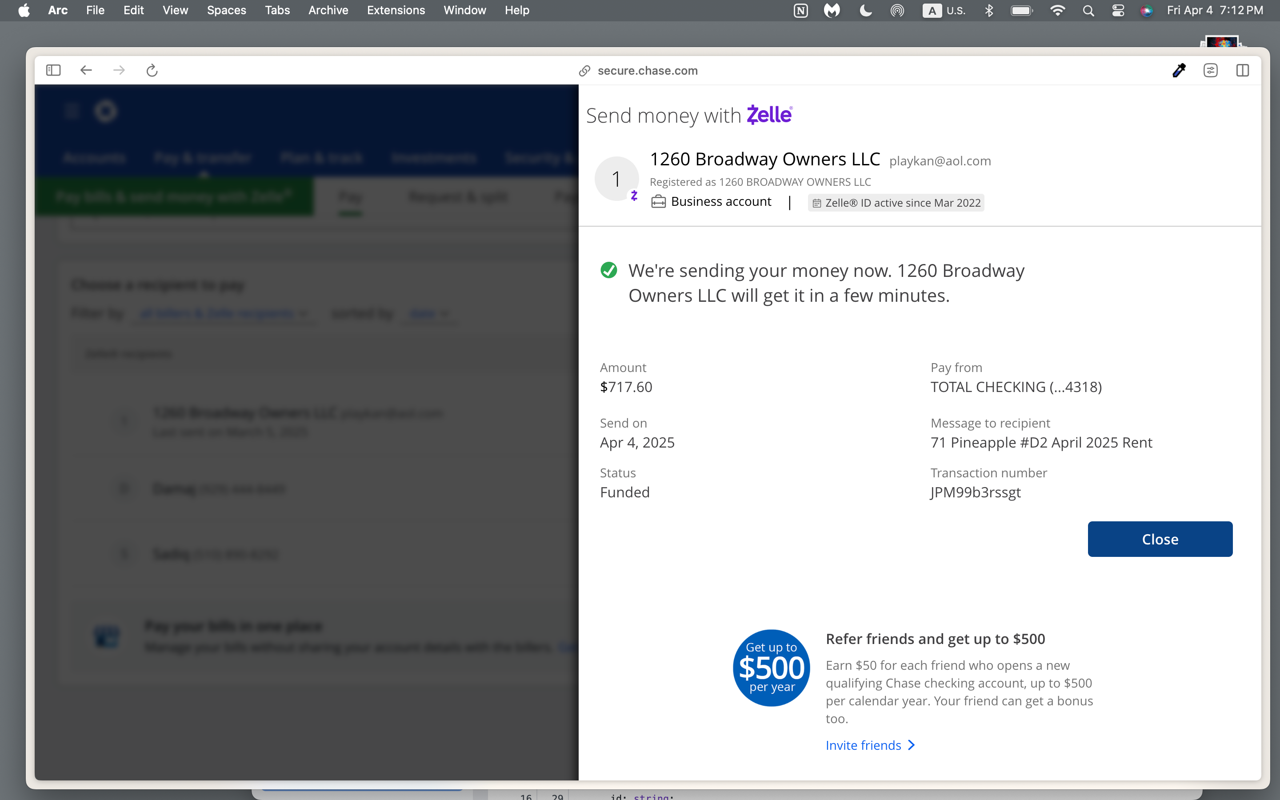The height and width of the screenshot is (800, 1280).
Task: Click the business account briefcase icon
Action: pos(659,202)
